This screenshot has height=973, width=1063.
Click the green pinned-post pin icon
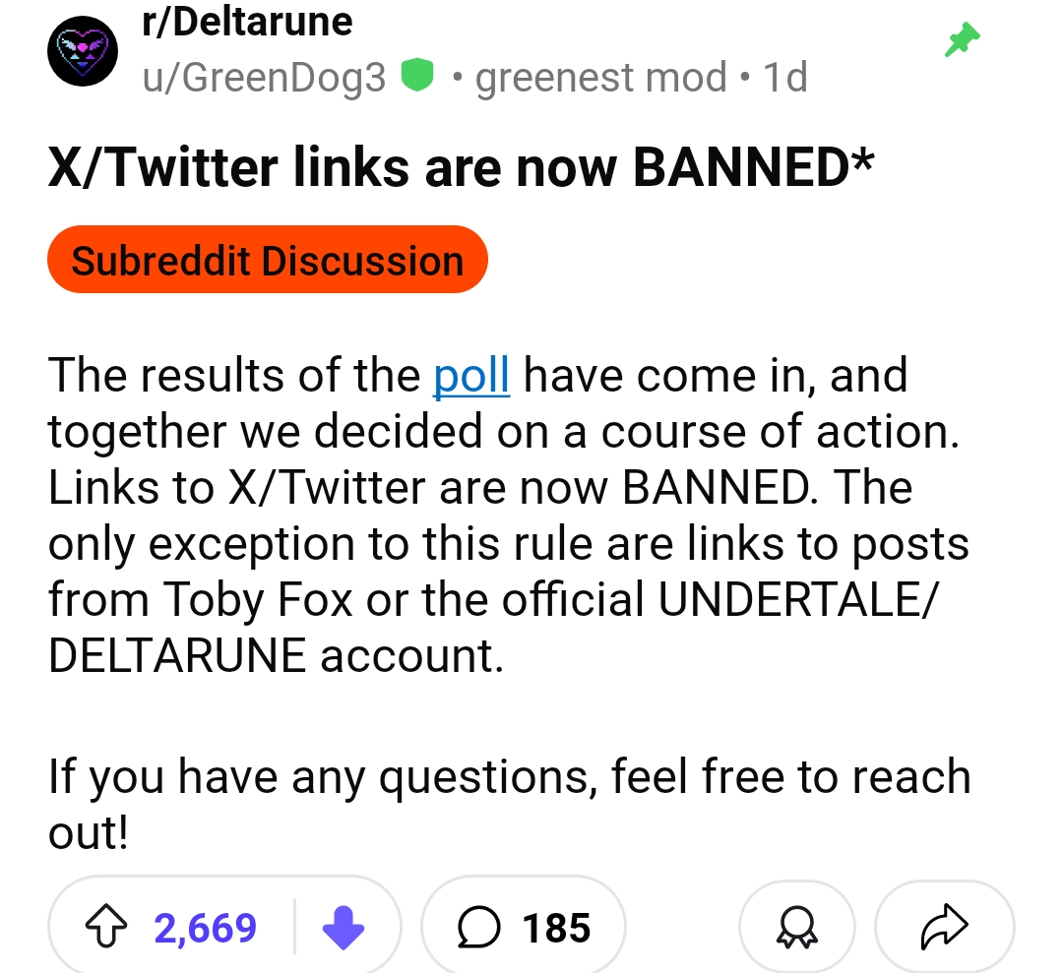[962, 41]
